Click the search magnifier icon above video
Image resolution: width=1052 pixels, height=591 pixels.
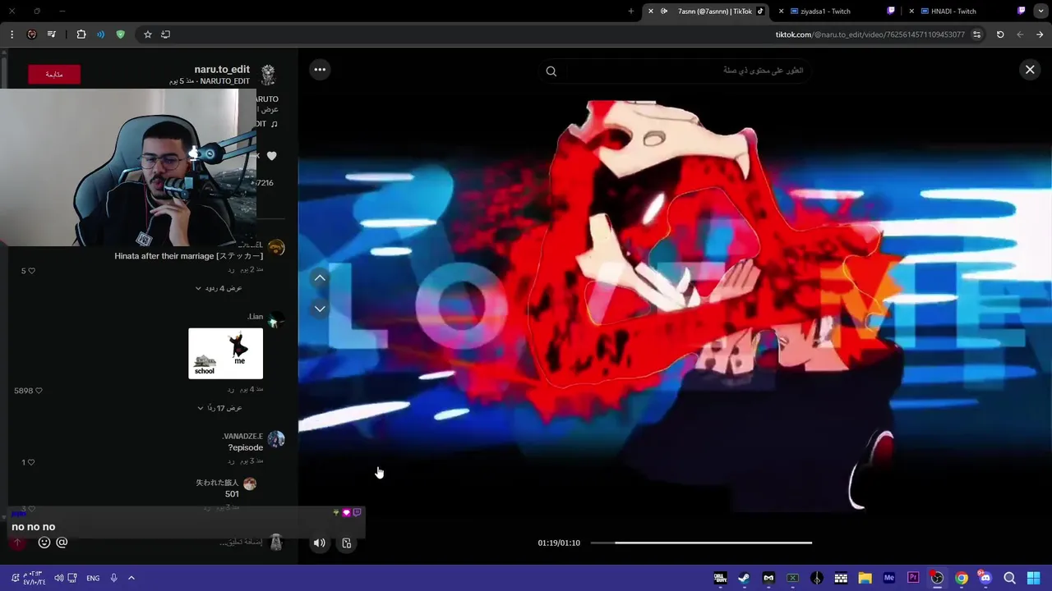click(551, 71)
